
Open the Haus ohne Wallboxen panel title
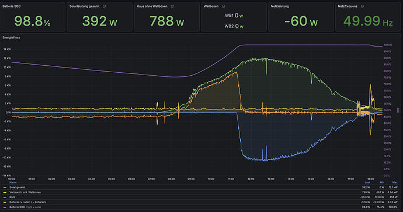(152, 6)
